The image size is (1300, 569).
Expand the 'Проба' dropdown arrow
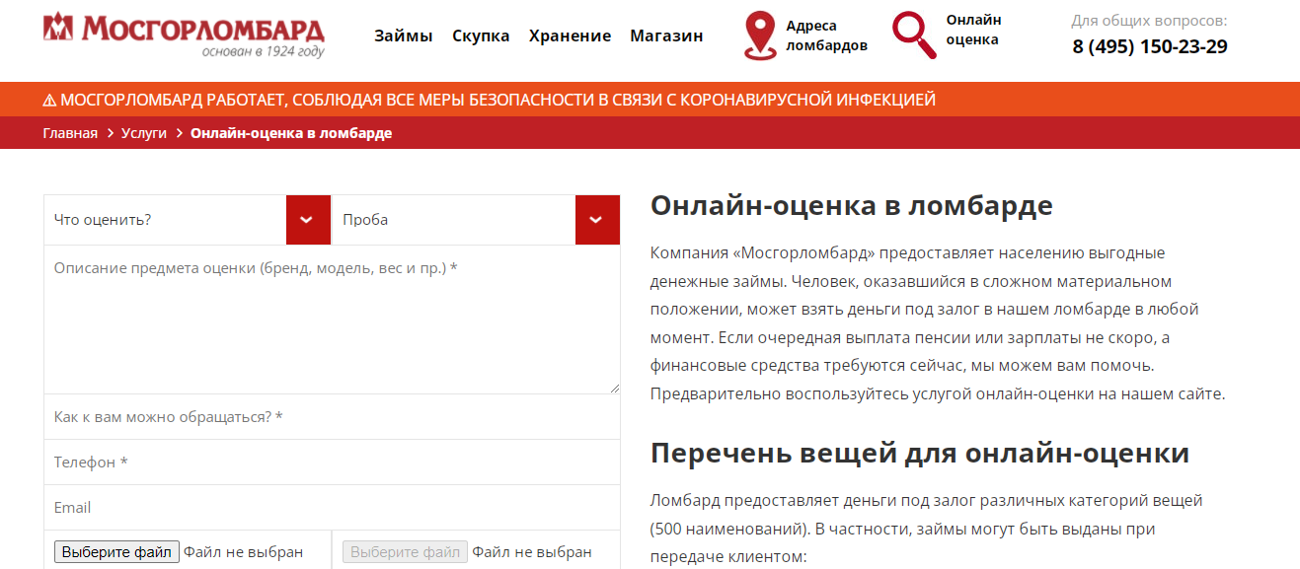(597, 220)
